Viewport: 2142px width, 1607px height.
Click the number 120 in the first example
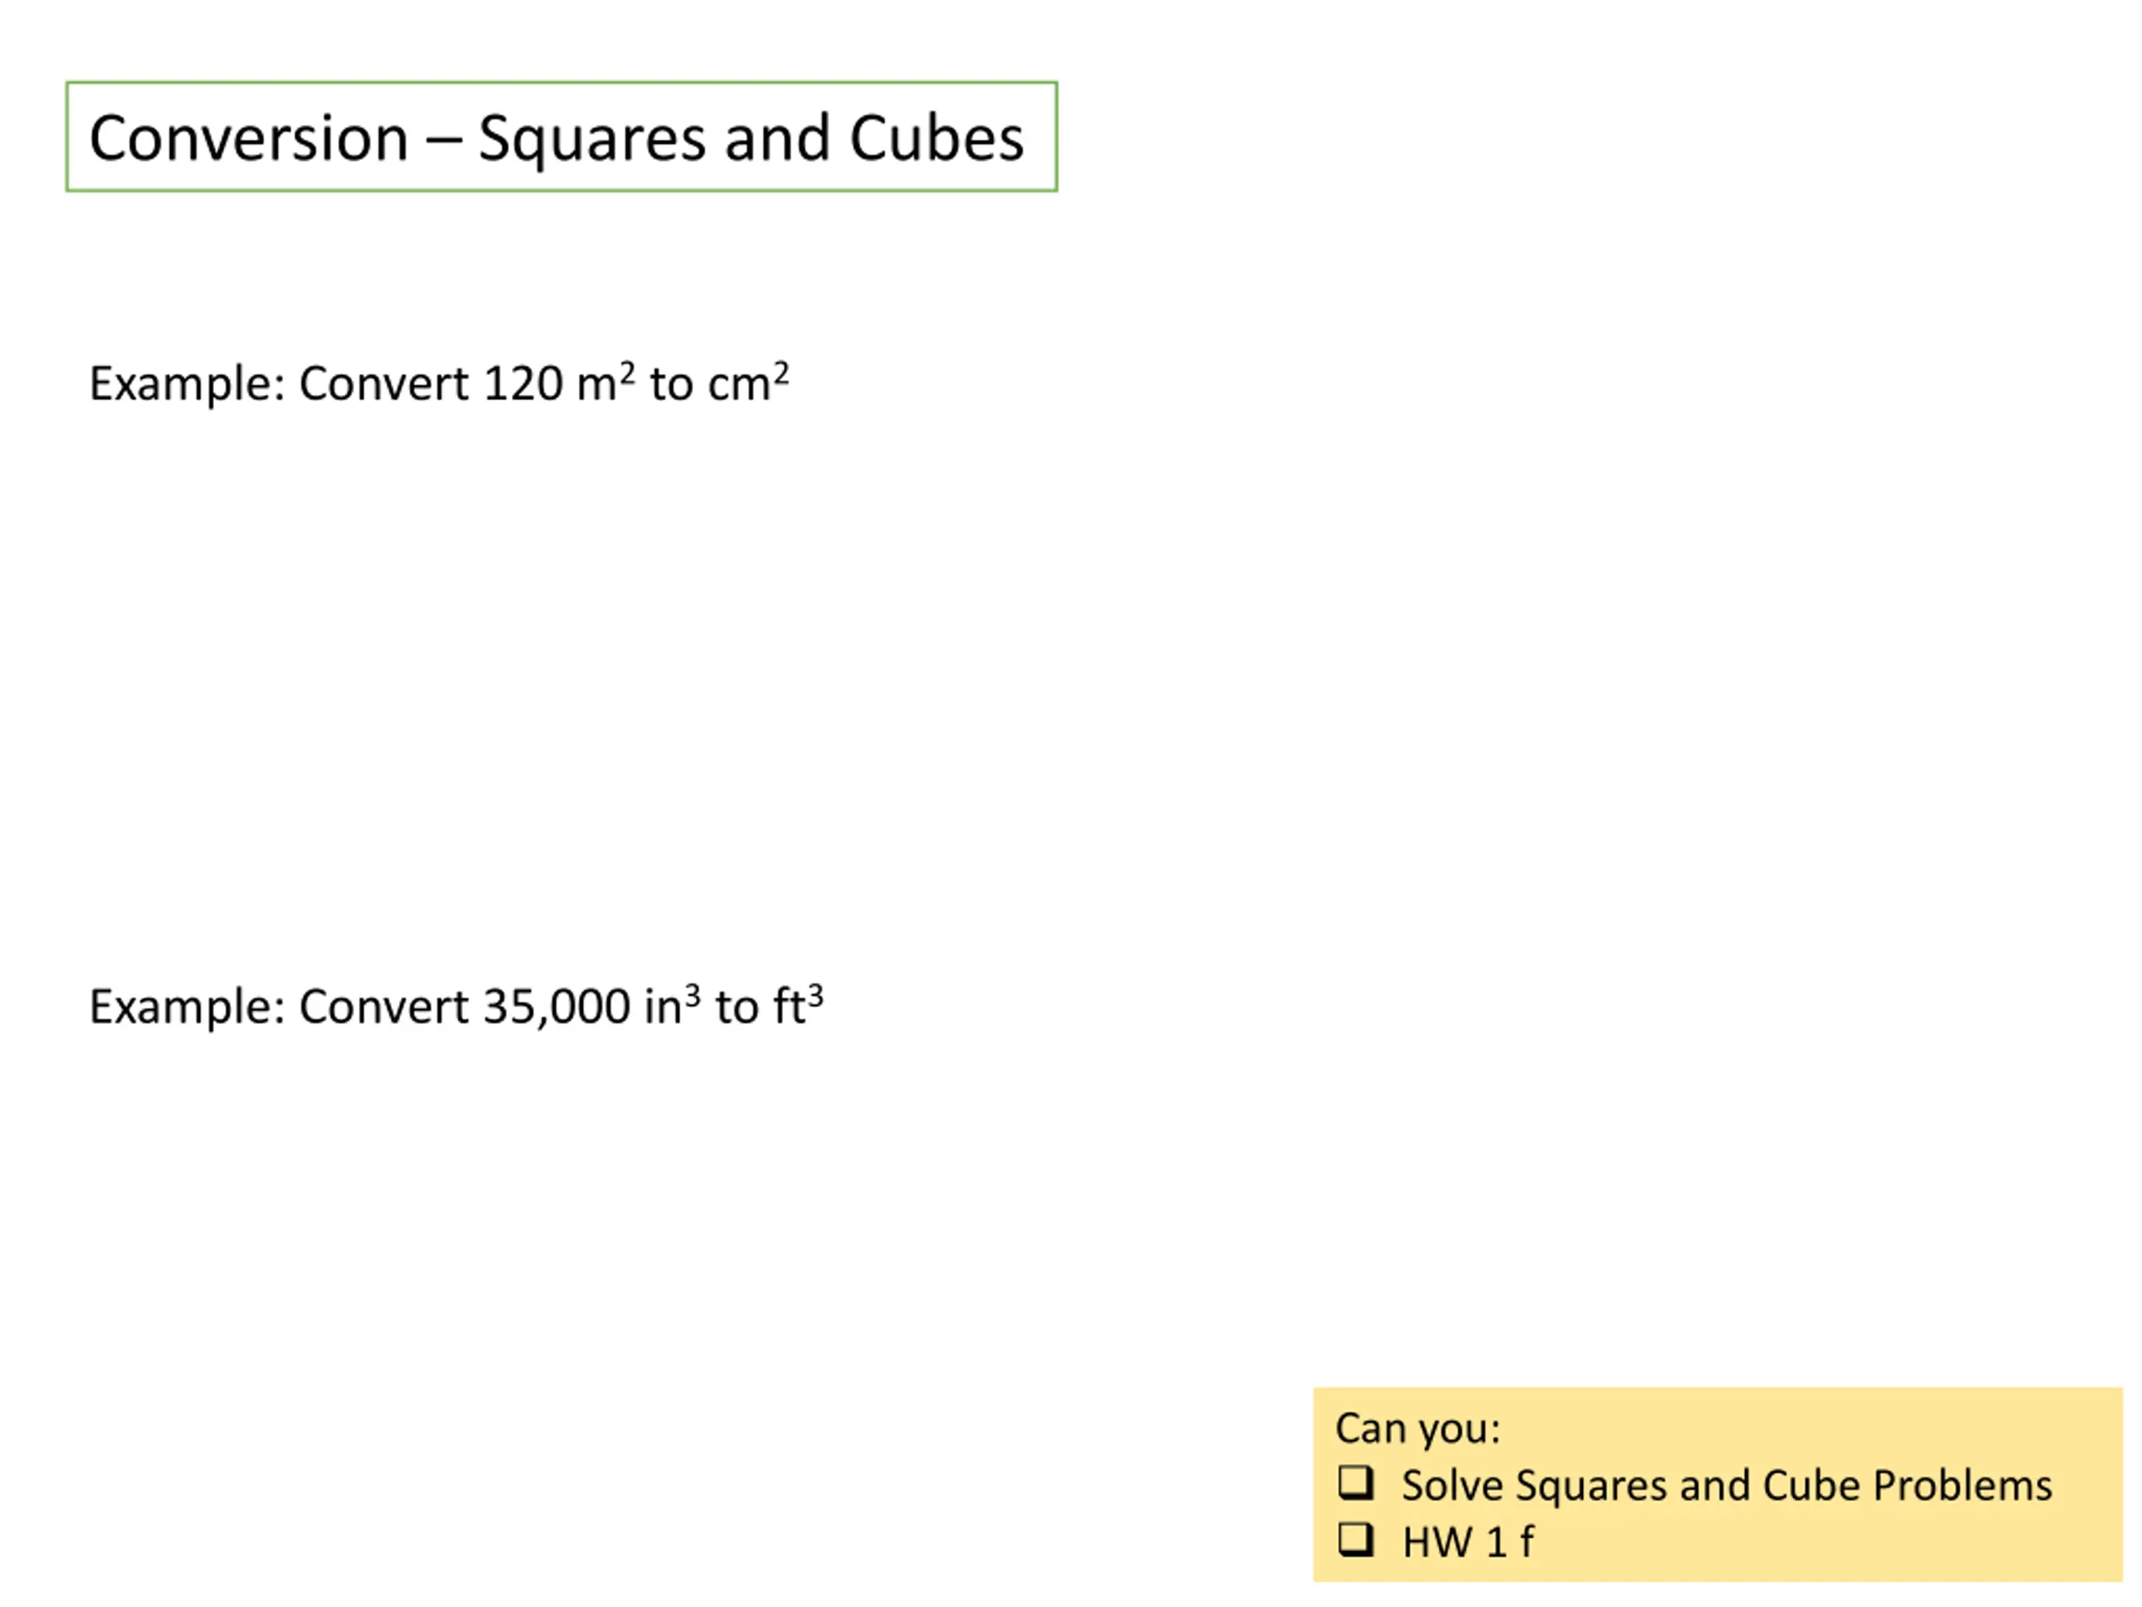click(x=523, y=383)
